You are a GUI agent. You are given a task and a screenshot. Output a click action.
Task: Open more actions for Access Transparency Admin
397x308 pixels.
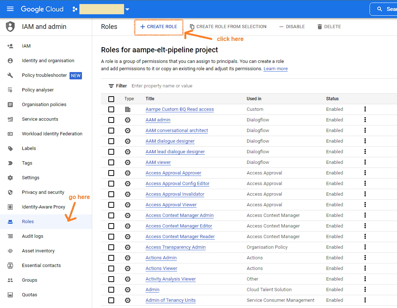(365, 247)
